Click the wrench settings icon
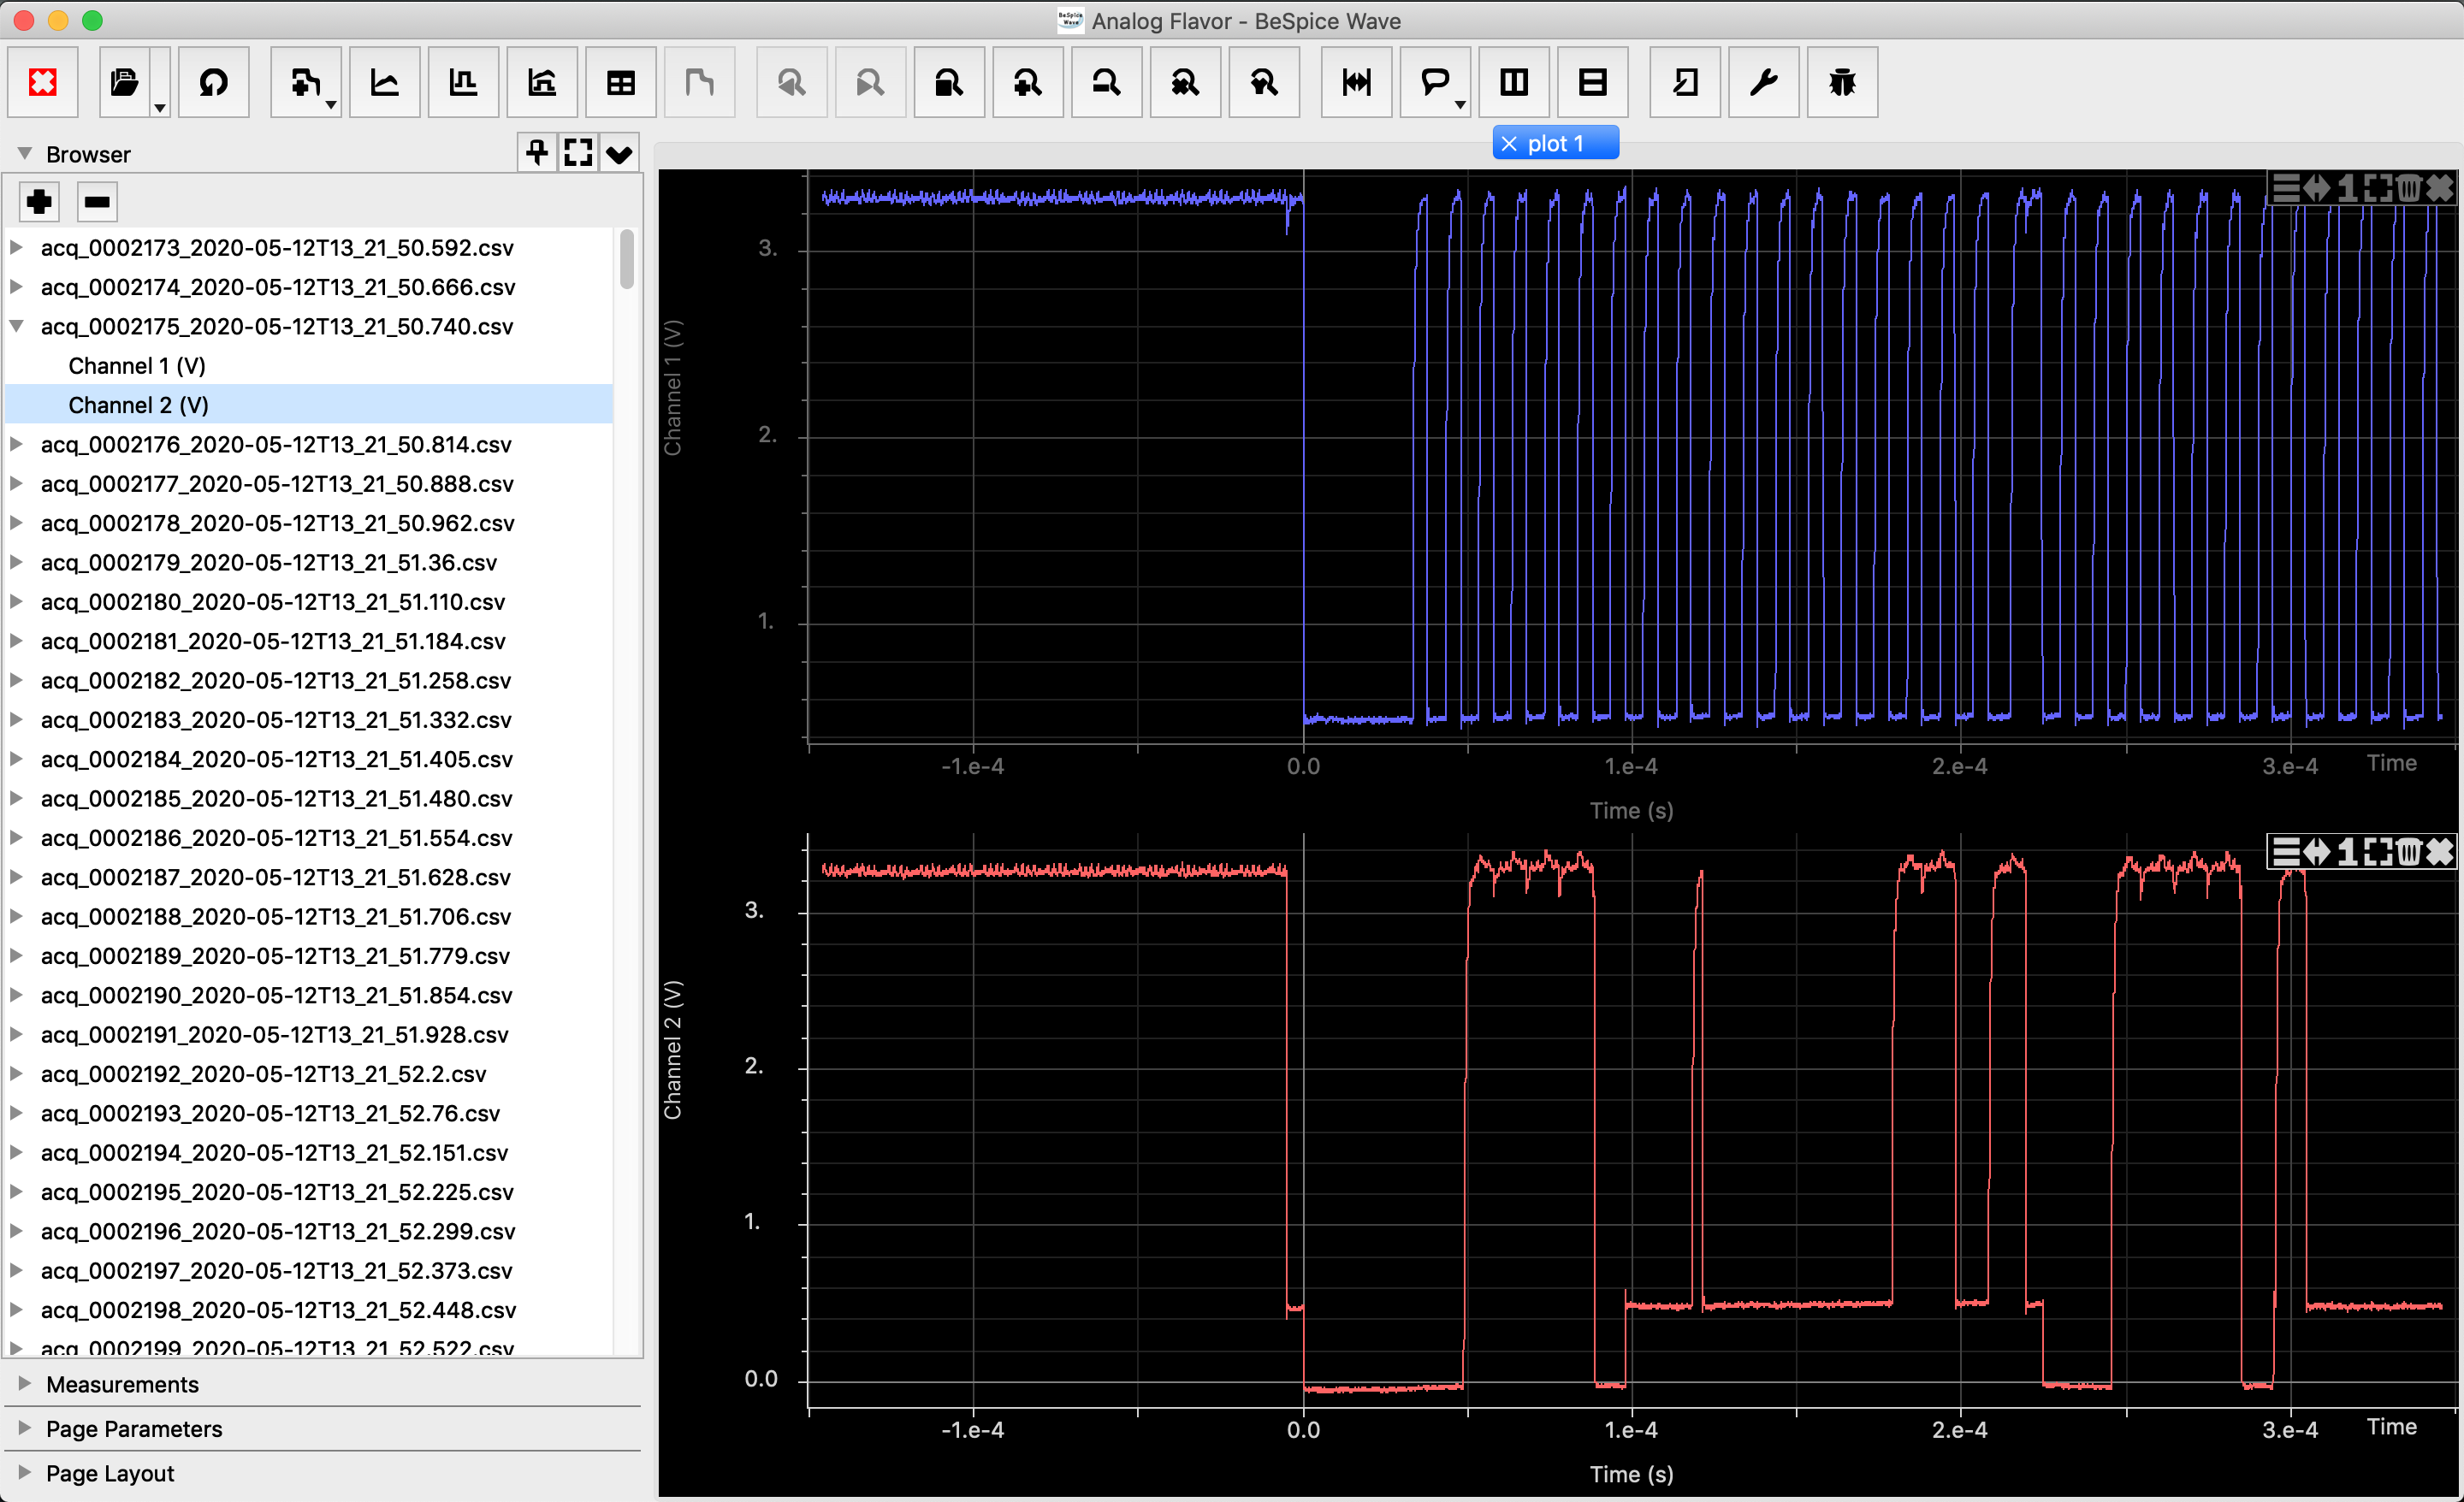2464x1502 pixels. (1763, 82)
